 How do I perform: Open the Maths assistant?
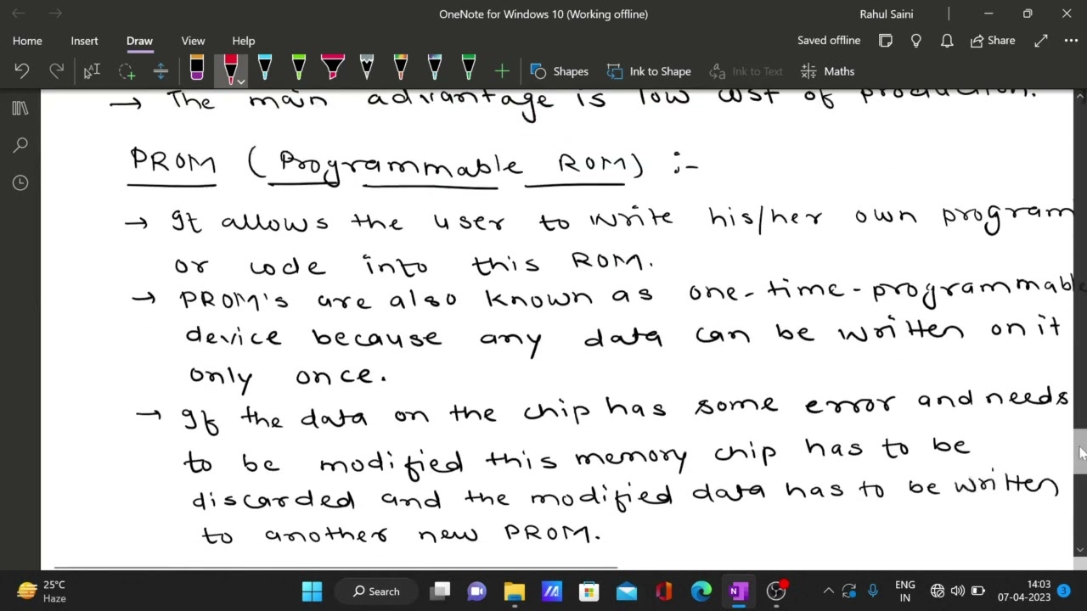pyautogui.click(x=828, y=71)
